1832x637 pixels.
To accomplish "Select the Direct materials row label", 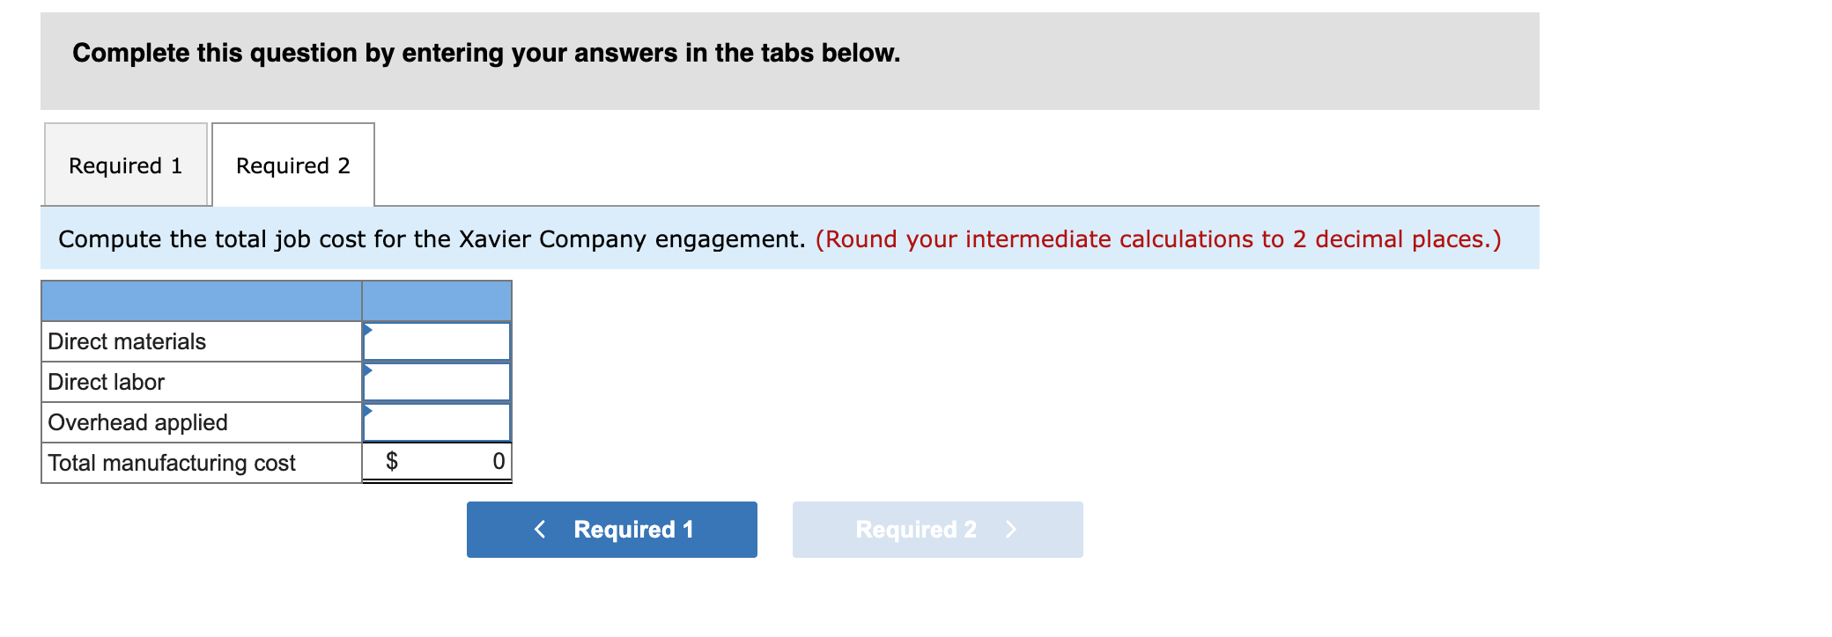I will point(127,341).
